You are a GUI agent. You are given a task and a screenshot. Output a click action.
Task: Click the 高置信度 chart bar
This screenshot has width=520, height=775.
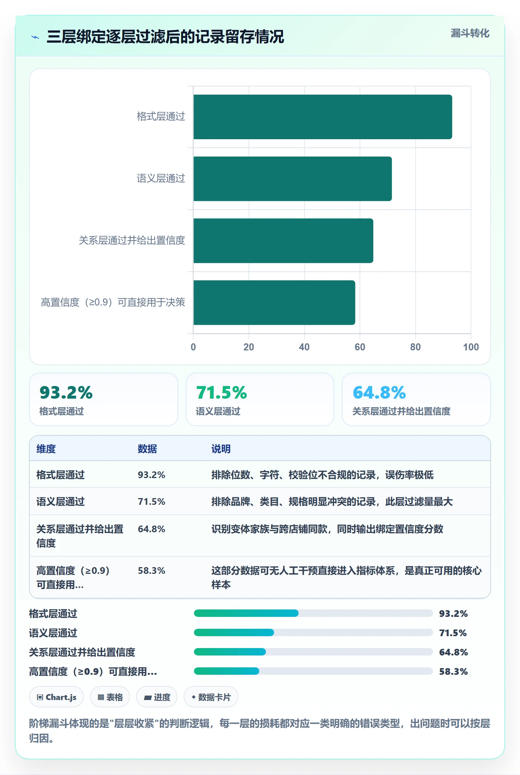274,303
